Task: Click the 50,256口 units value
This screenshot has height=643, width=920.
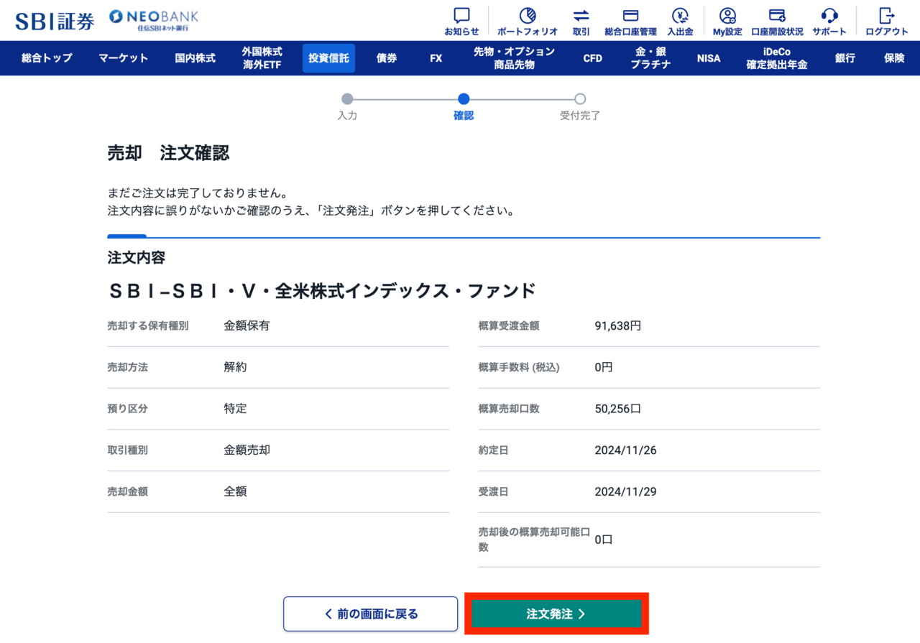Action: point(617,408)
